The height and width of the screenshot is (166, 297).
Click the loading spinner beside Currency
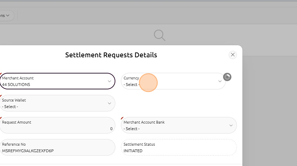(227, 77)
